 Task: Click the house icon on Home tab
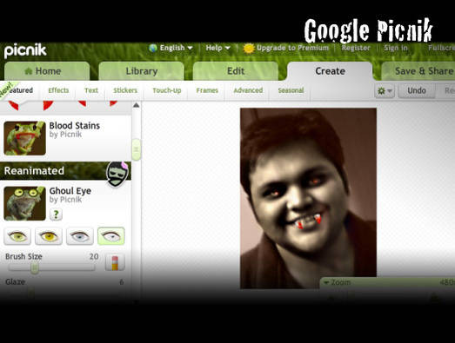[x=29, y=71]
